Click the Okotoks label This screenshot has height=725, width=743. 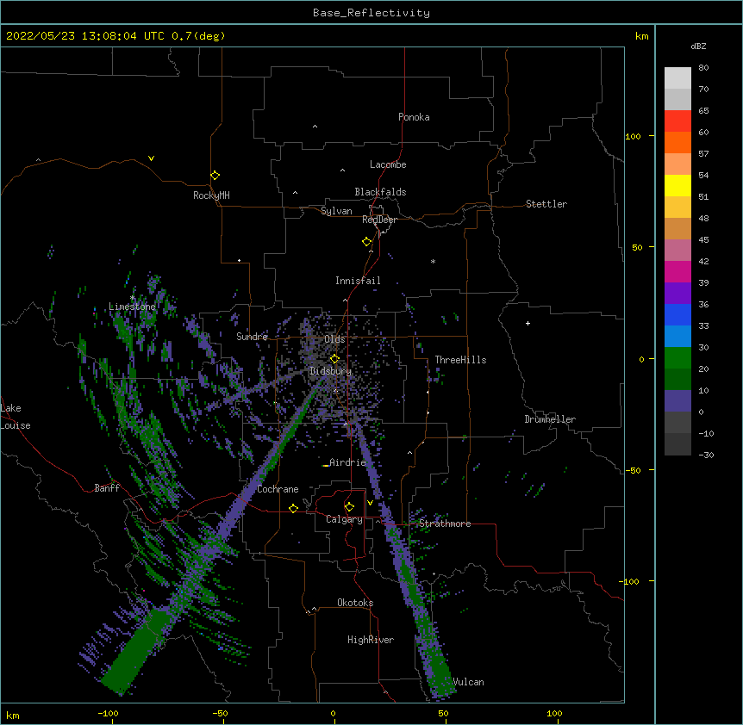point(355,603)
